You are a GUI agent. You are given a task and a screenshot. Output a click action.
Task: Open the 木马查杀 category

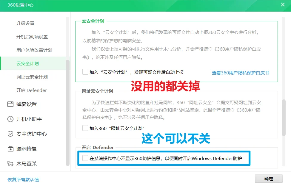point(27,164)
